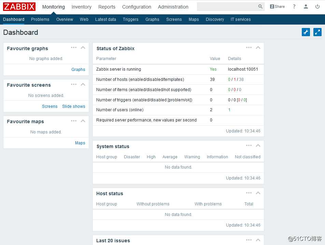
Task: Click the localhost:10051 details text
Action: pyautogui.click(x=243, y=69)
